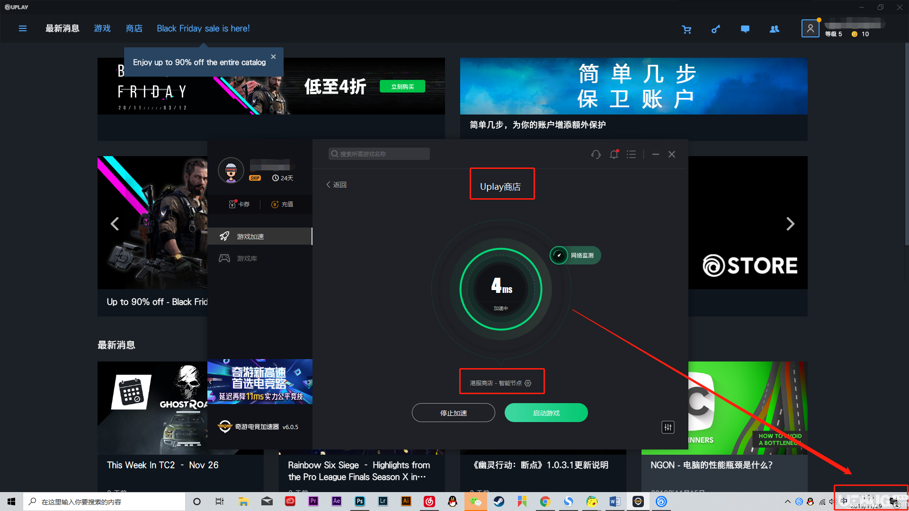Search in the game name input field
Screen dimensions: 909x511
[378, 153]
